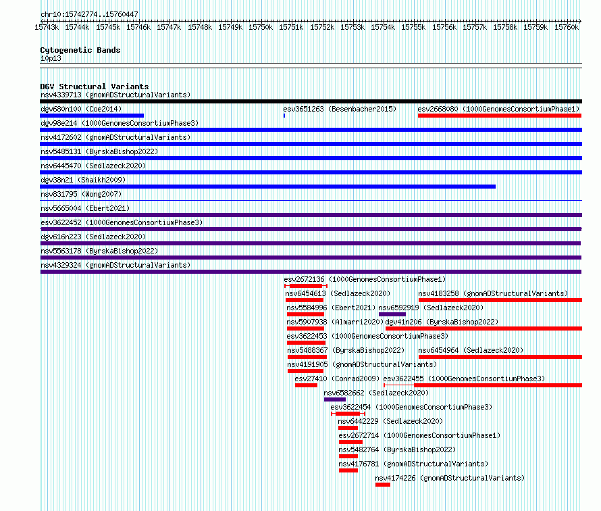Screen dimensions: 601x511
Task: Click the short blue bar under dgv680n100
Action: [92, 116]
